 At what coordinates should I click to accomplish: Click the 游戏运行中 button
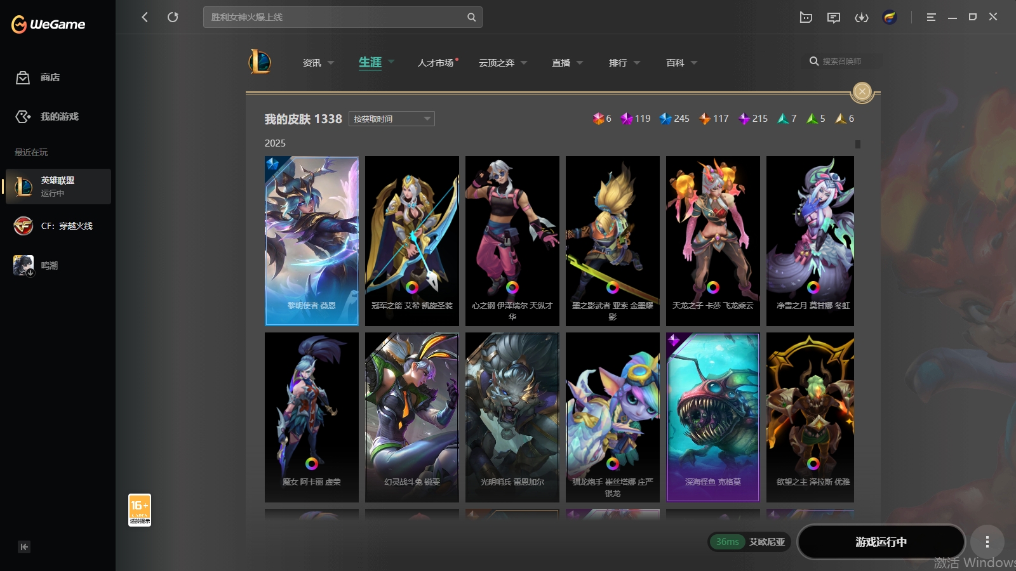881,542
